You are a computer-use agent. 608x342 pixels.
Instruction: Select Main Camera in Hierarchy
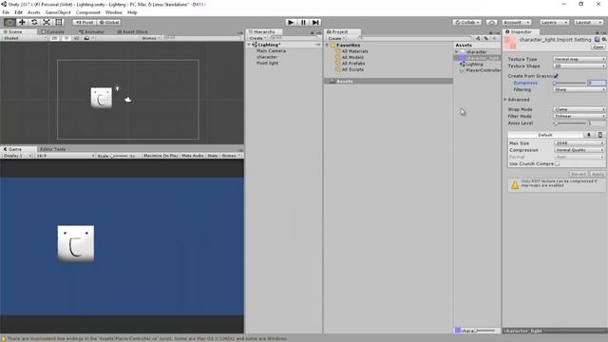coord(271,50)
